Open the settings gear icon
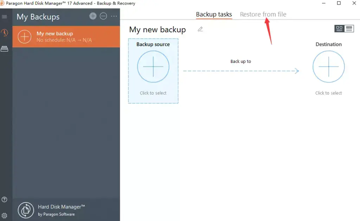360x221 pixels. [4, 215]
